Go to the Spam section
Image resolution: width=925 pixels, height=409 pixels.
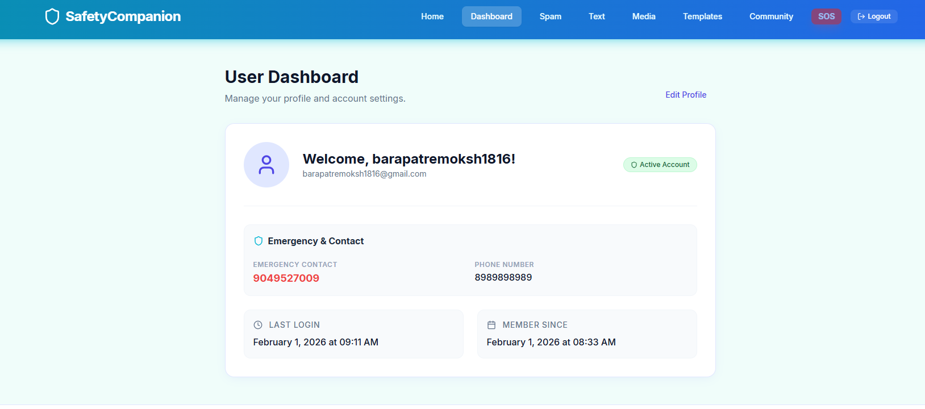tap(550, 16)
